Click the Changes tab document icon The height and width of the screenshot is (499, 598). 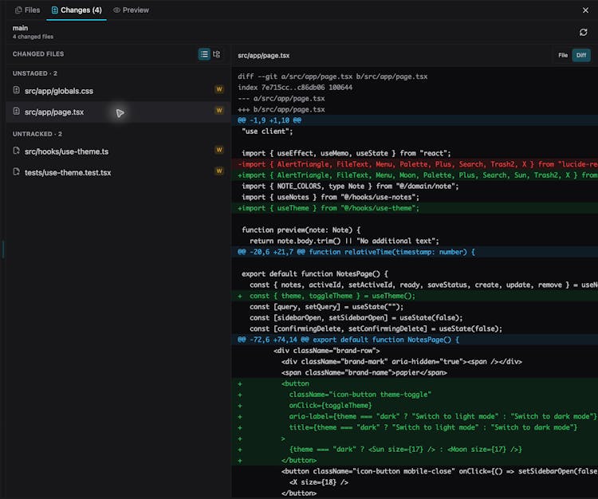(54, 10)
